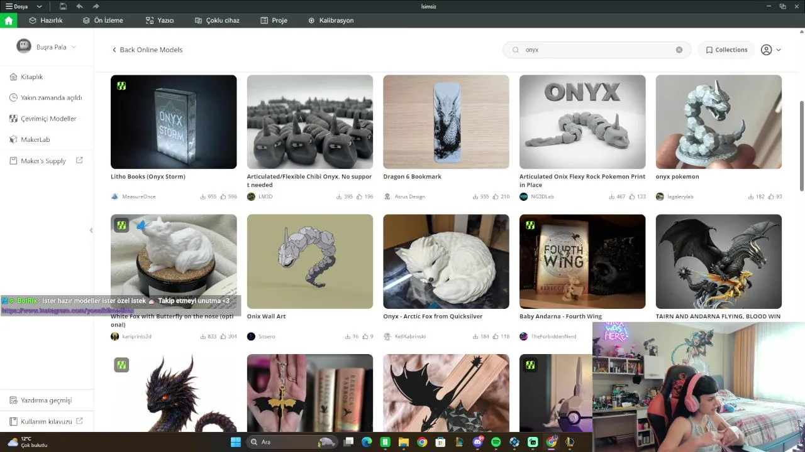The height and width of the screenshot is (452, 805).
Task: Click the green badge on White Fox card
Action: click(121, 225)
